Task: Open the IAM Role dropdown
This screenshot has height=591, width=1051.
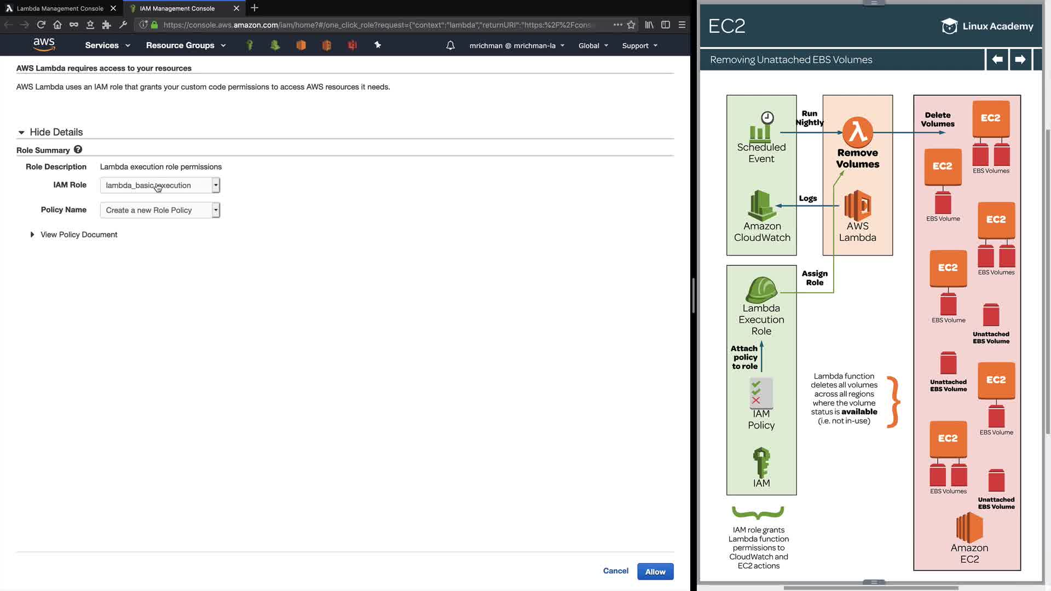Action: [x=160, y=185]
